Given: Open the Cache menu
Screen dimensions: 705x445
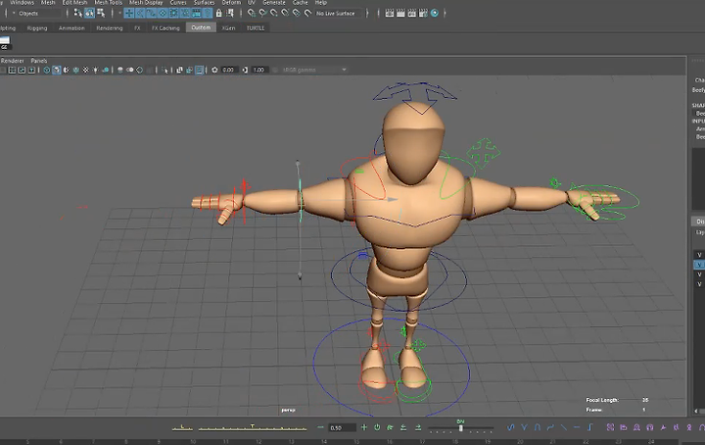Looking at the screenshot, I should coord(300,3).
